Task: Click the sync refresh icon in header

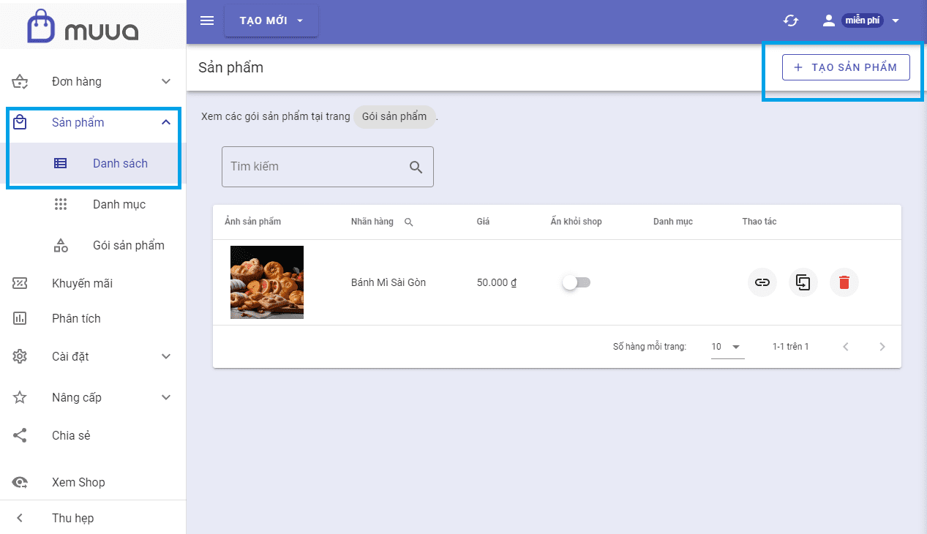Action: click(791, 20)
